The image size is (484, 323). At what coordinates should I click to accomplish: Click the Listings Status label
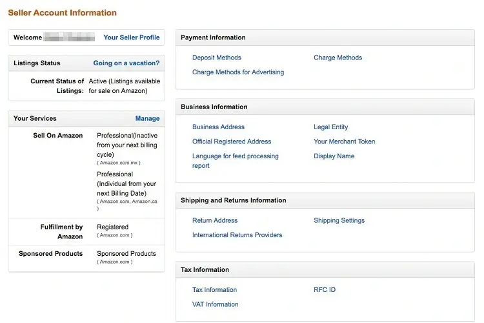[x=37, y=63]
